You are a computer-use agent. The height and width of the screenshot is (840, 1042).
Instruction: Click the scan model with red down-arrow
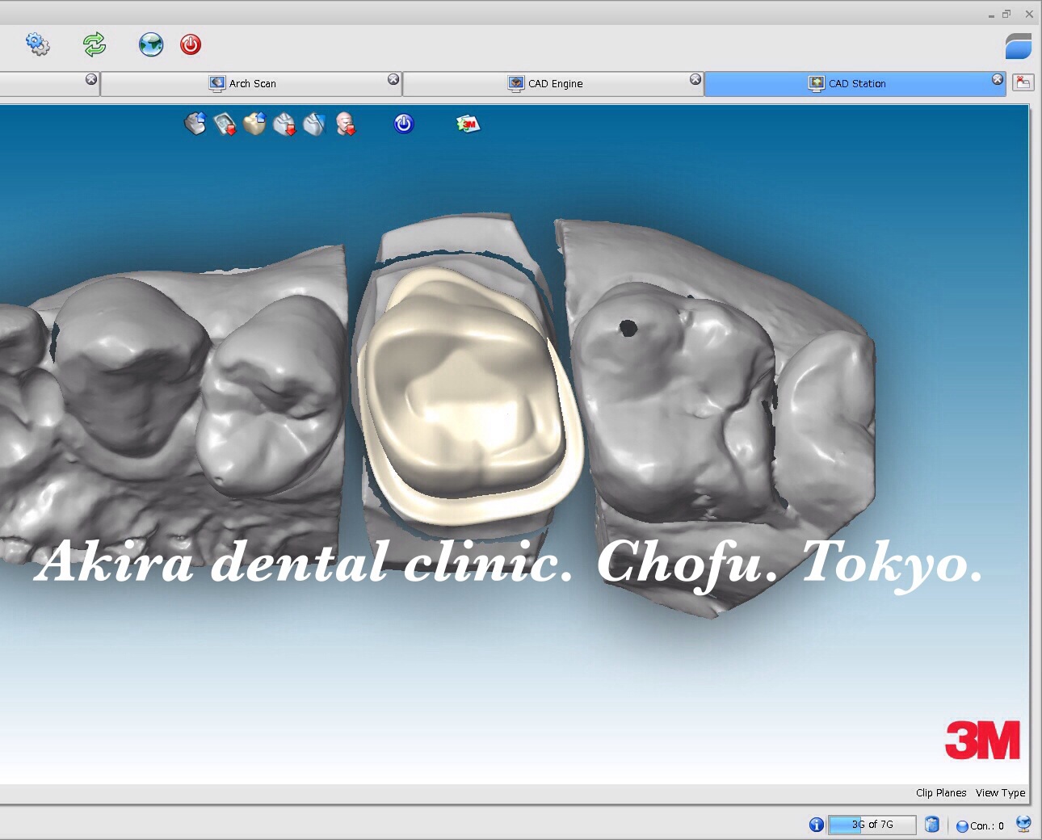point(225,124)
